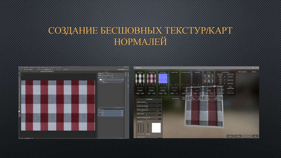Click the empty Metallic Map slot

pyautogui.click(x=174, y=78)
